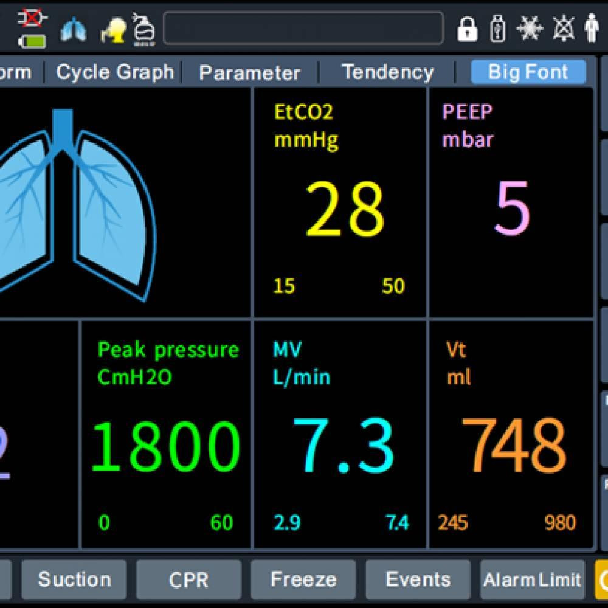The width and height of the screenshot is (608, 608).
Task: Click the yellow patient head icon
Action: (x=114, y=29)
